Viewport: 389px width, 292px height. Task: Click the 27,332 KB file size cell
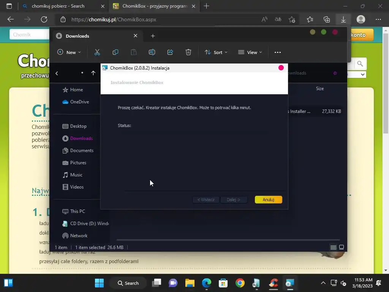331,111
